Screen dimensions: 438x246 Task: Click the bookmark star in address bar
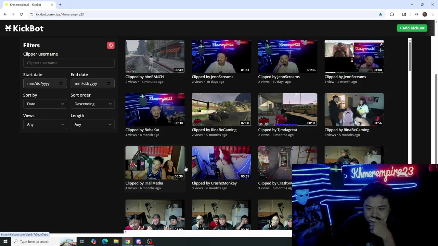tap(380, 14)
